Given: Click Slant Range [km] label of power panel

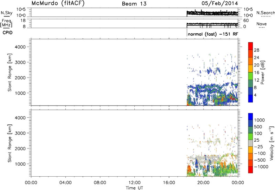Looking at the screenshot, I should [x=10, y=72].
